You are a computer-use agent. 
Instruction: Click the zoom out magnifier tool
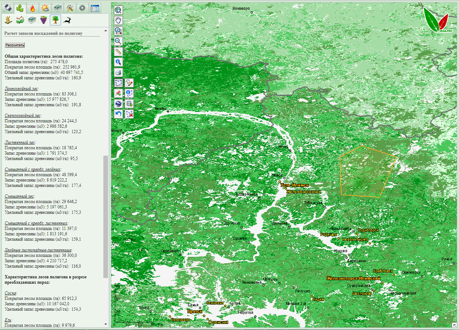[x=118, y=41]
